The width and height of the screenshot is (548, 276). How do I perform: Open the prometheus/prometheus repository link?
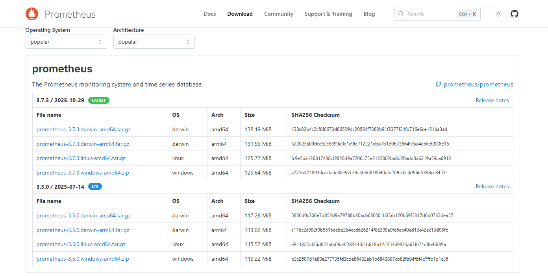[478, 85]
